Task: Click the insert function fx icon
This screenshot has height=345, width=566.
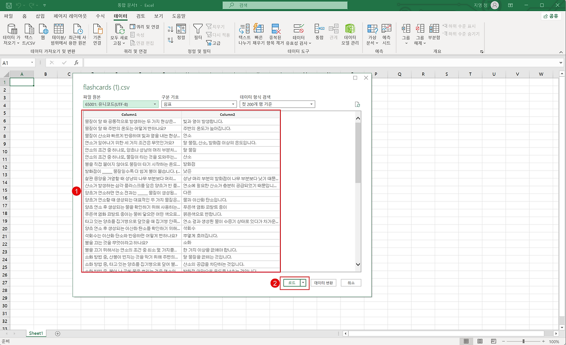Action: [76, 63]
